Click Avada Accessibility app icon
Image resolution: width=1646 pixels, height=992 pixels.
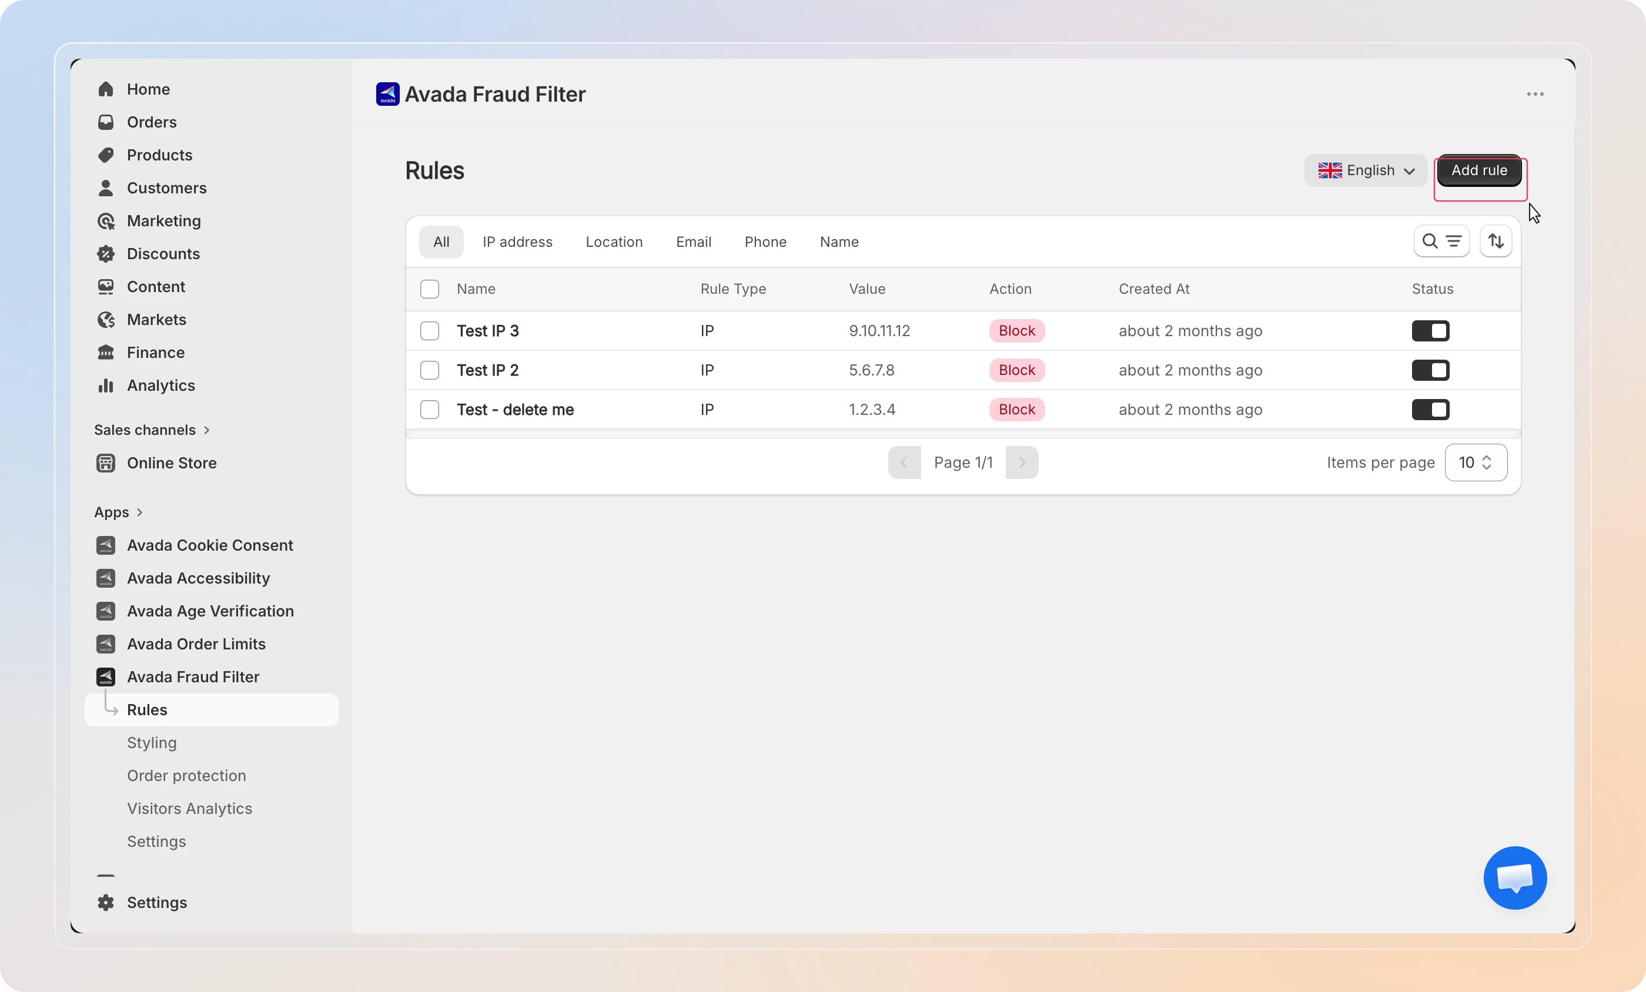(106, 578)
